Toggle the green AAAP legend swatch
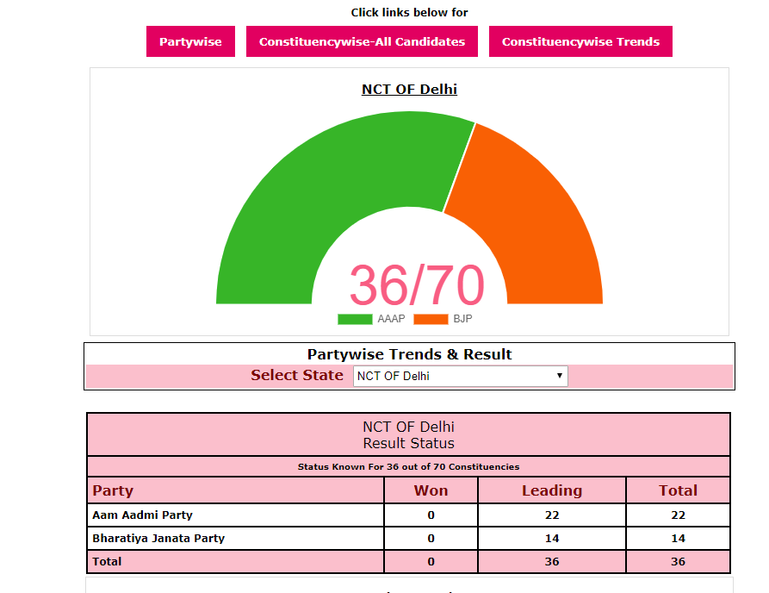Screen dimensions: 769x593 click(355, 319)
